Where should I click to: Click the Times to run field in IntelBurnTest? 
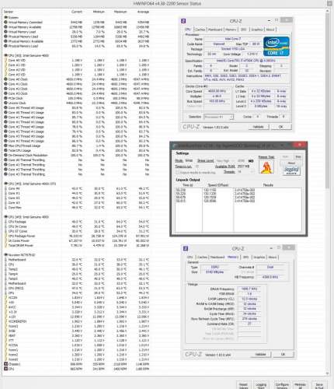click(197, 166)
